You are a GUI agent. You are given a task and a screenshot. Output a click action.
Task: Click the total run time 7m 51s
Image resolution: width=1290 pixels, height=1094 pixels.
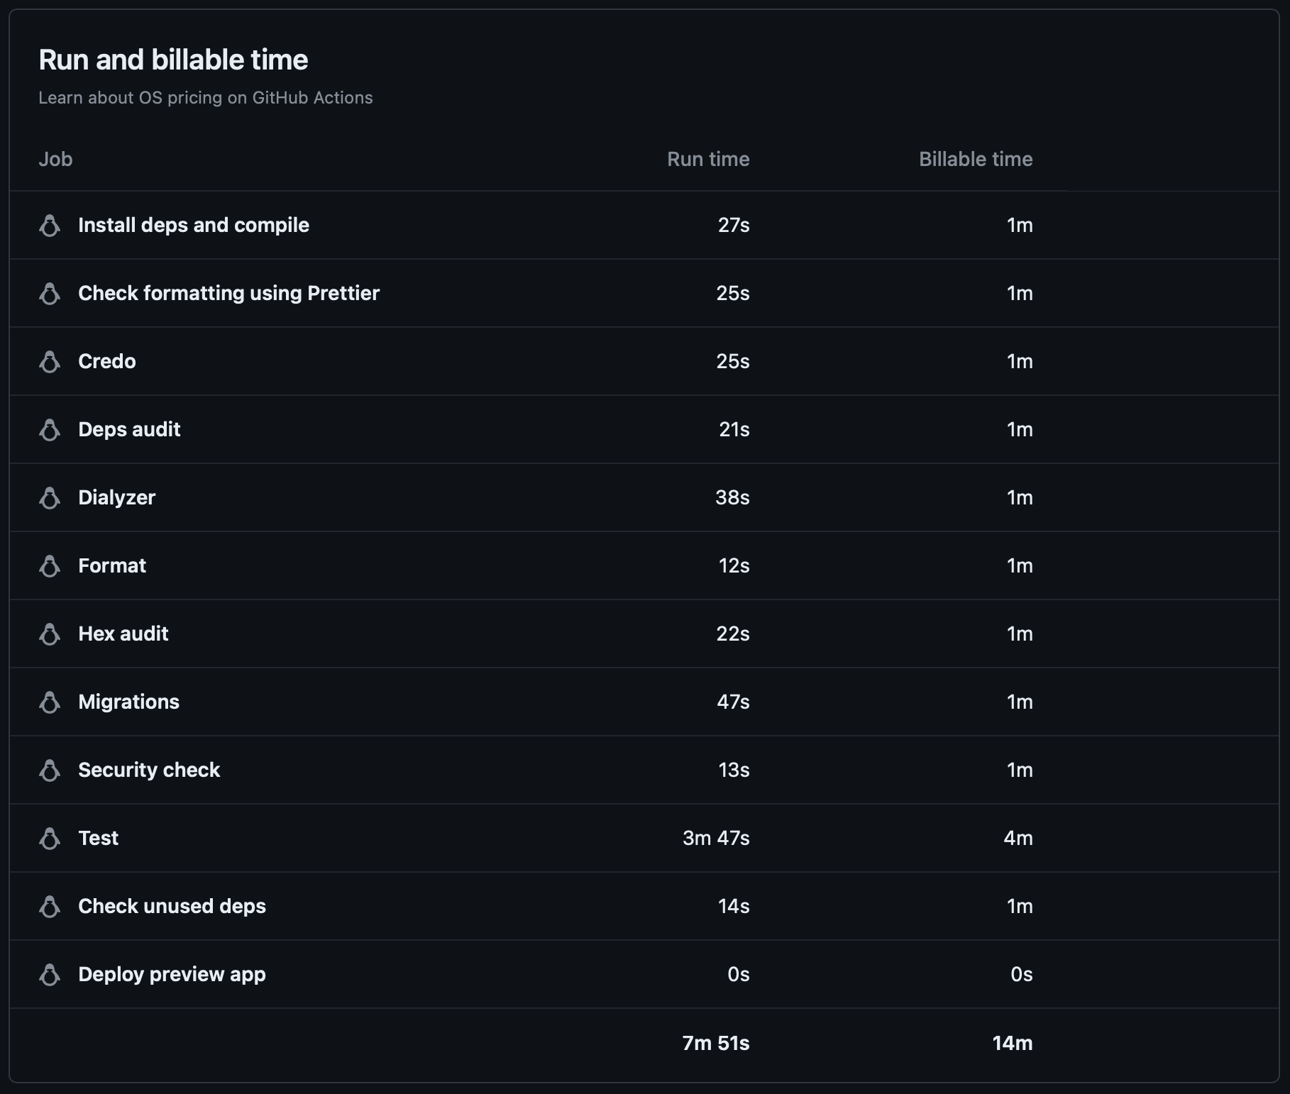click(x=715, y=1043)
